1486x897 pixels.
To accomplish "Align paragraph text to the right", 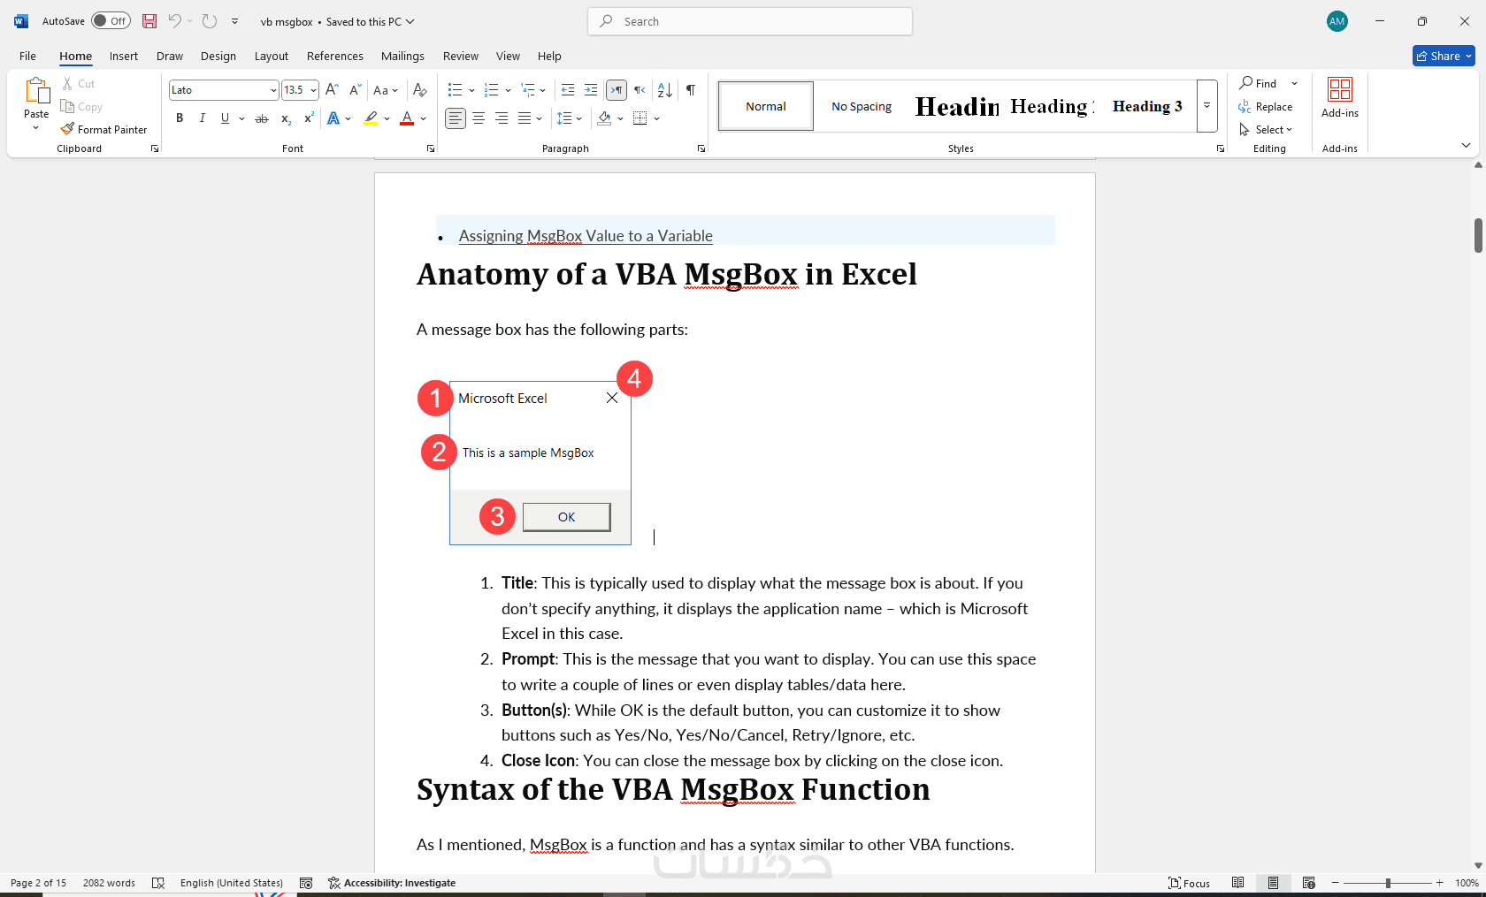I will (502, 118).
